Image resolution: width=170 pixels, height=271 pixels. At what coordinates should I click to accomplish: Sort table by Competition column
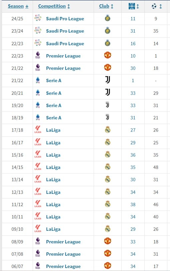click(54, 6)
